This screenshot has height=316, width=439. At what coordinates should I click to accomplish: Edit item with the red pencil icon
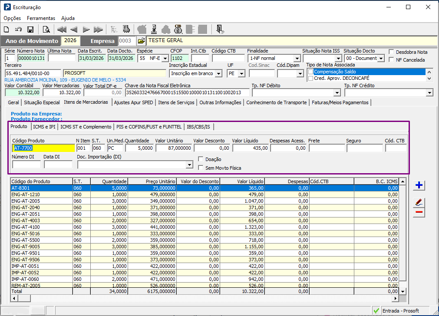pyautogui.click(x=419, y=202)
